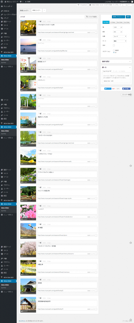Open the テーマ theme dropdown
The width and height of the screenshot is (134, 323).
(x=120, y=41)
